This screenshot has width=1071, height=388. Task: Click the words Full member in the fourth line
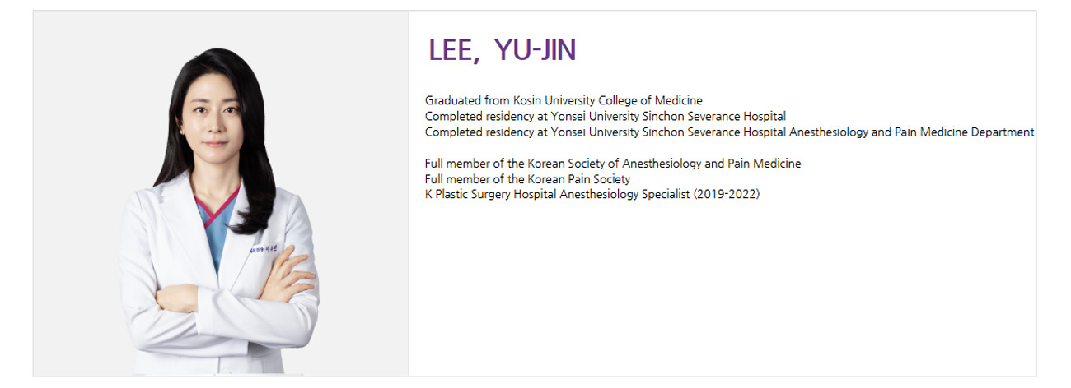click(x=456, y=164)
